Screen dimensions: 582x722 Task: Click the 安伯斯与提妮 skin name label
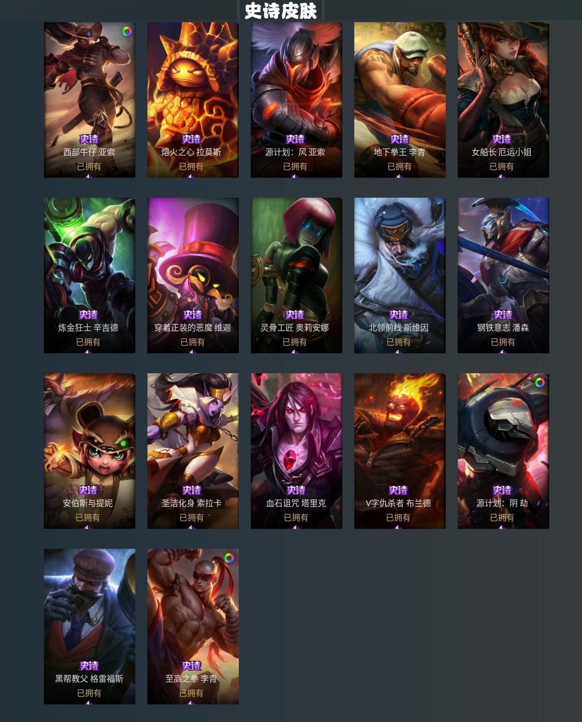[88, 503]
